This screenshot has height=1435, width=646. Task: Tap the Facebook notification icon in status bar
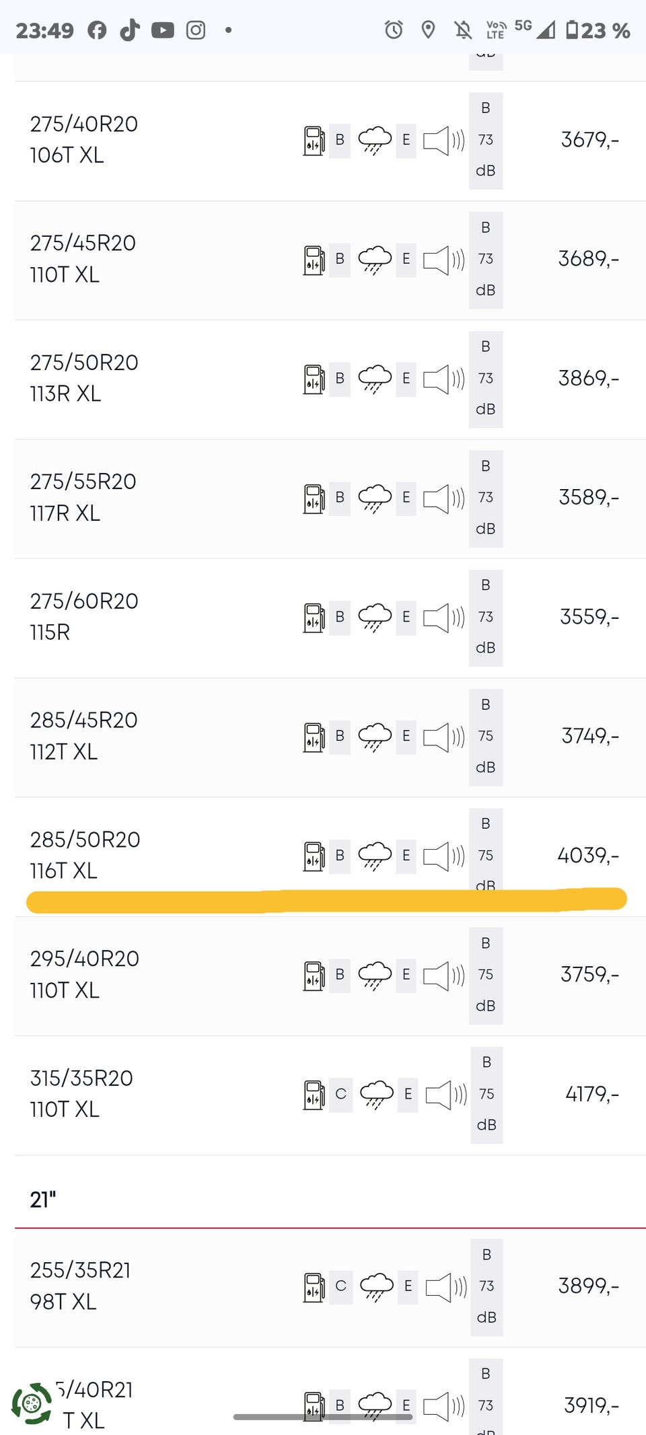coord(97,30)
